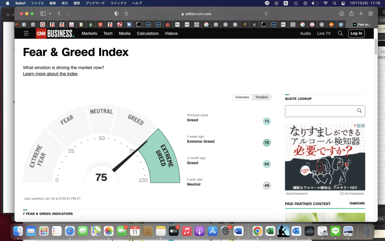The height and width of the screenshot is (241, 385).
Task: Show Safari tab overview grid icon
Action: 371,13
